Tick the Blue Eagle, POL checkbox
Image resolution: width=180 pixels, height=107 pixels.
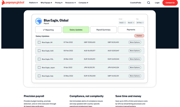pyautogui.click(x=39, y=59)
